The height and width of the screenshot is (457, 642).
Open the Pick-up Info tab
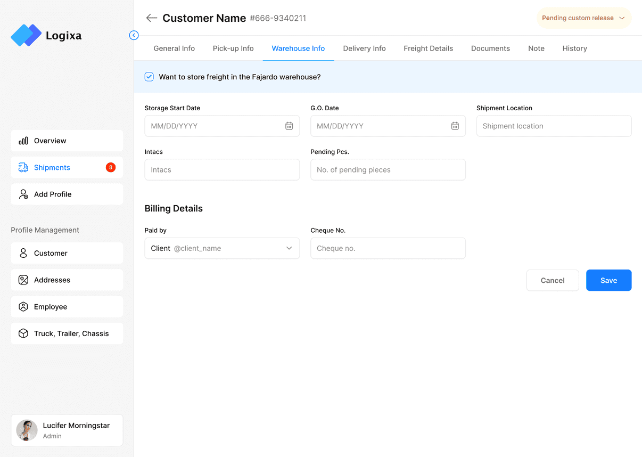click(233, 48)
